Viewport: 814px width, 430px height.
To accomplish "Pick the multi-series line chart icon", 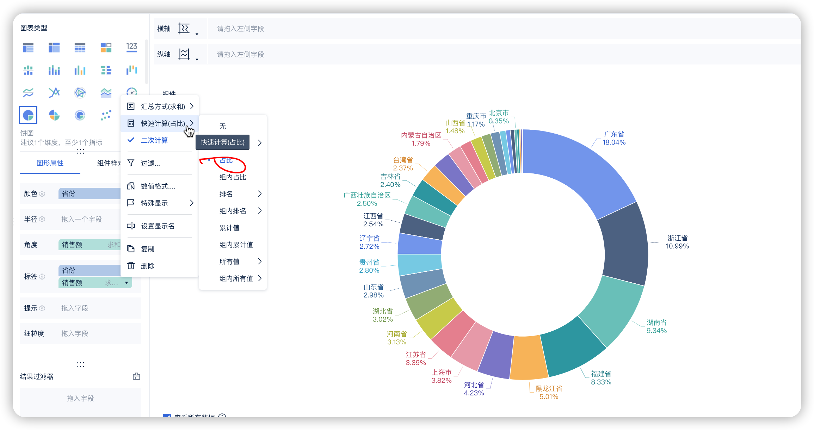I will [54, 93].
